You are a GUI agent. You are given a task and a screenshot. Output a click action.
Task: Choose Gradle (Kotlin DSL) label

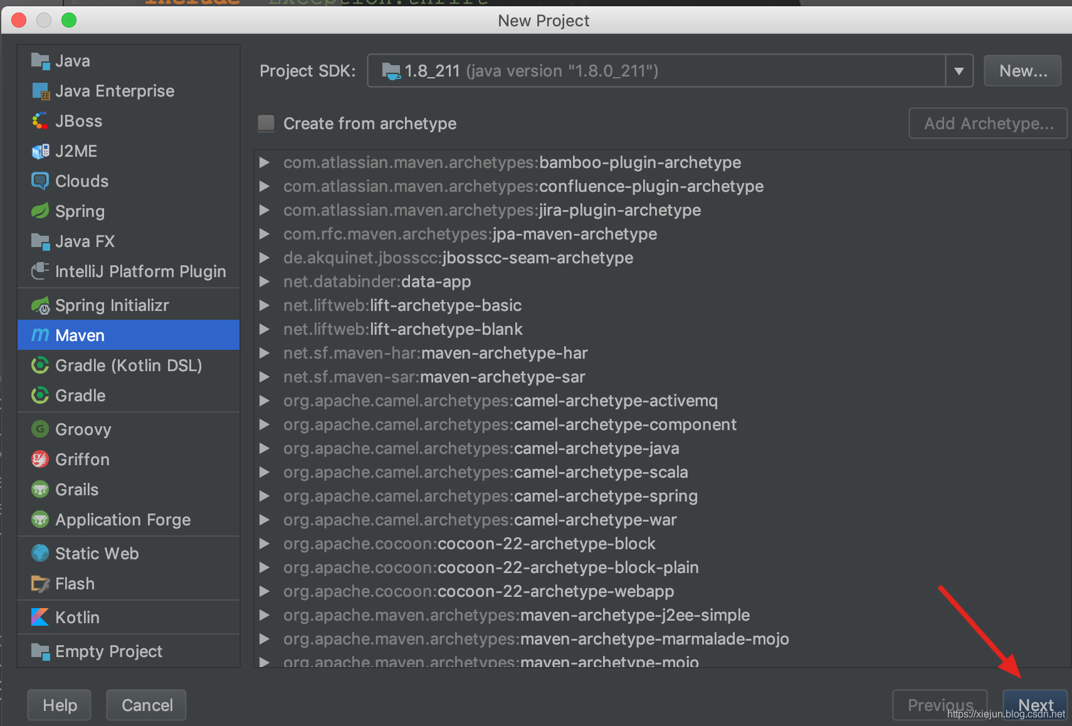129,366
